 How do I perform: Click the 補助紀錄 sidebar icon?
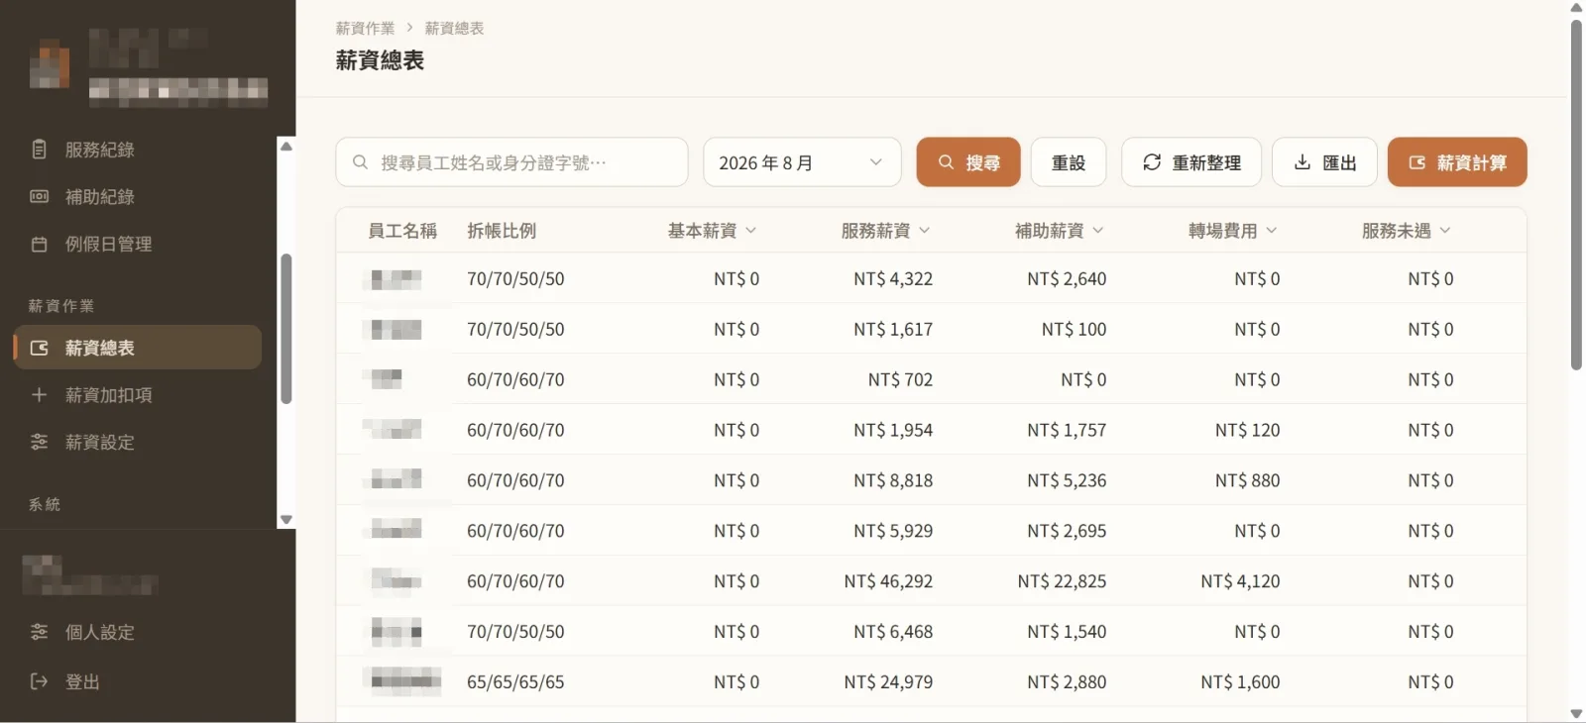click(39, 197)
